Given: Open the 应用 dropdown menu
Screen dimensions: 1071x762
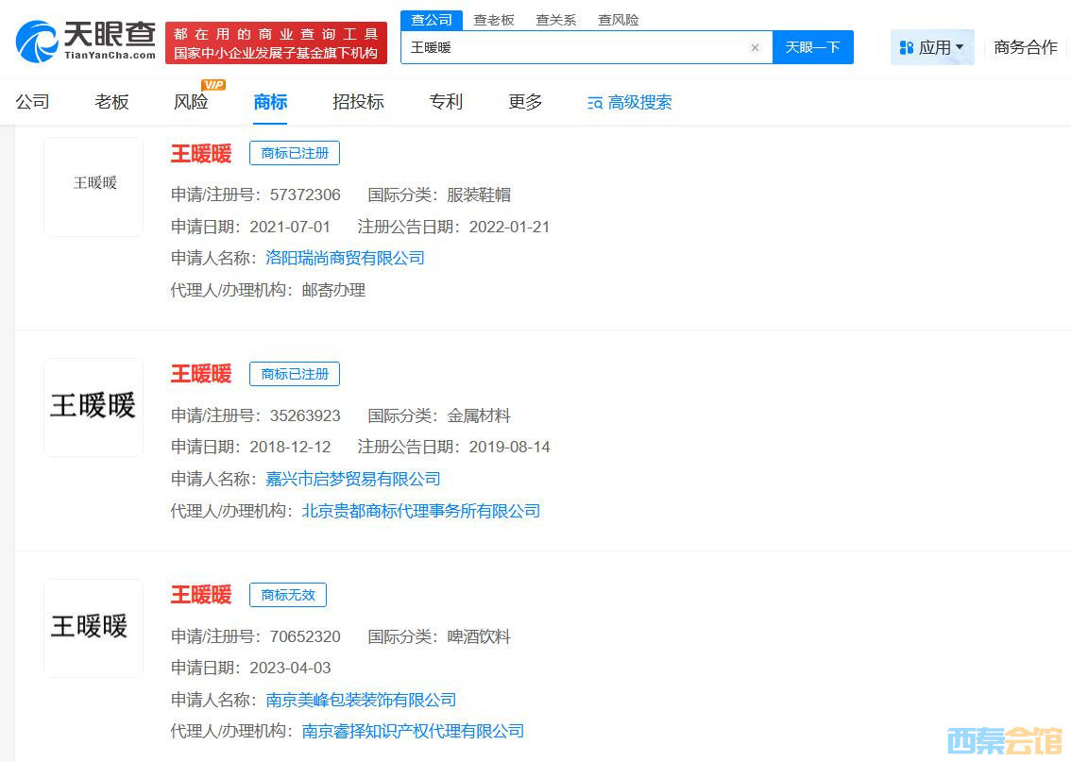Looking at the screenshot, I should point(932,47).
